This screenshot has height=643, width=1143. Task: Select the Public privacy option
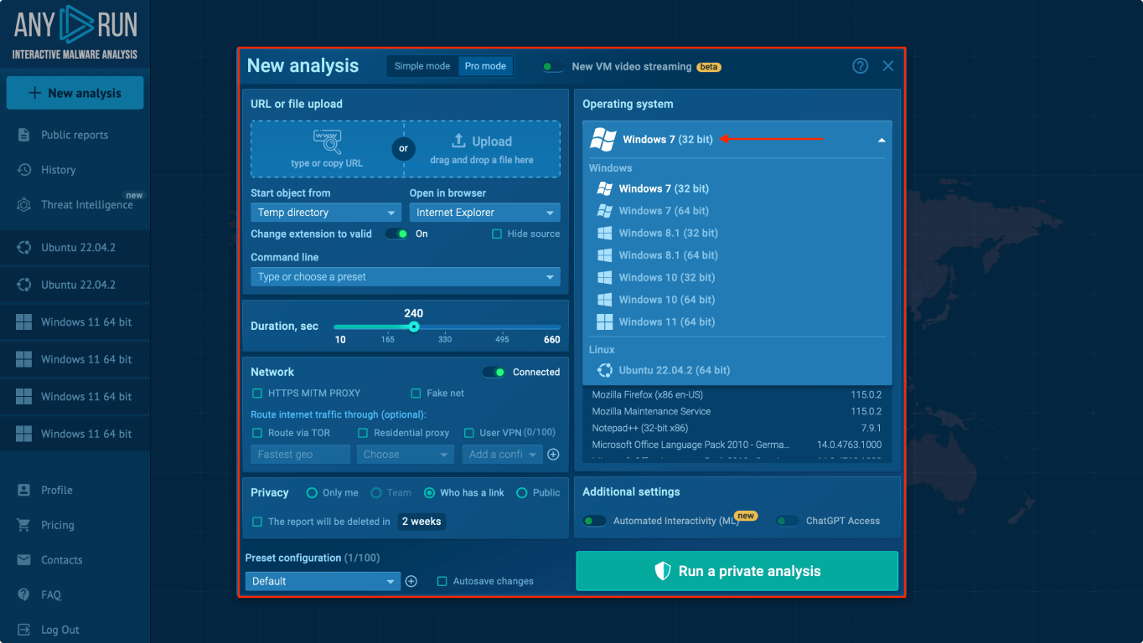[x=522, y=493]
